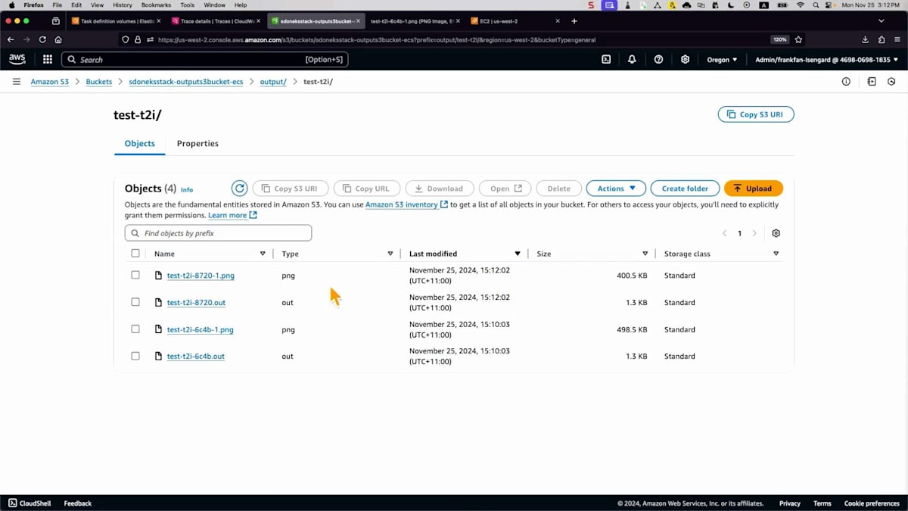Click the Copy S3 URI button at the top right

point(756,114)
